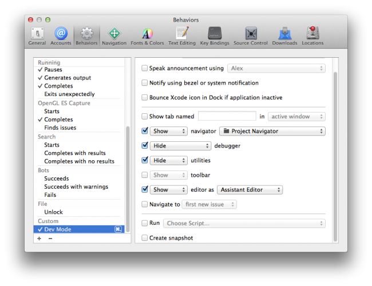Select the Behaviors gear icon
Screen dimensions: 372x286
[86, 33]
